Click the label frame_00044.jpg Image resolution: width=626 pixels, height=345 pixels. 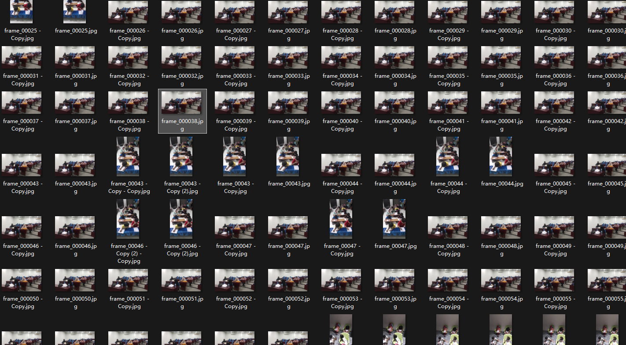[502, 184]
